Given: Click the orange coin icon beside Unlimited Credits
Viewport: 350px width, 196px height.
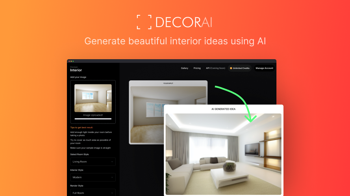Looking at the screenshot, I should (x=231, y=68).
